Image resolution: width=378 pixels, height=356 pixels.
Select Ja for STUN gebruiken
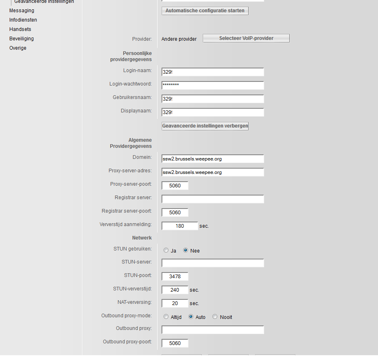click(166, 251)
